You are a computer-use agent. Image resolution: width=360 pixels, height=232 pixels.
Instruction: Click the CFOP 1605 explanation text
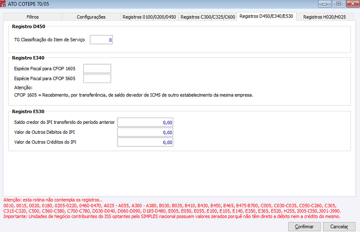(x=134, y=95)
